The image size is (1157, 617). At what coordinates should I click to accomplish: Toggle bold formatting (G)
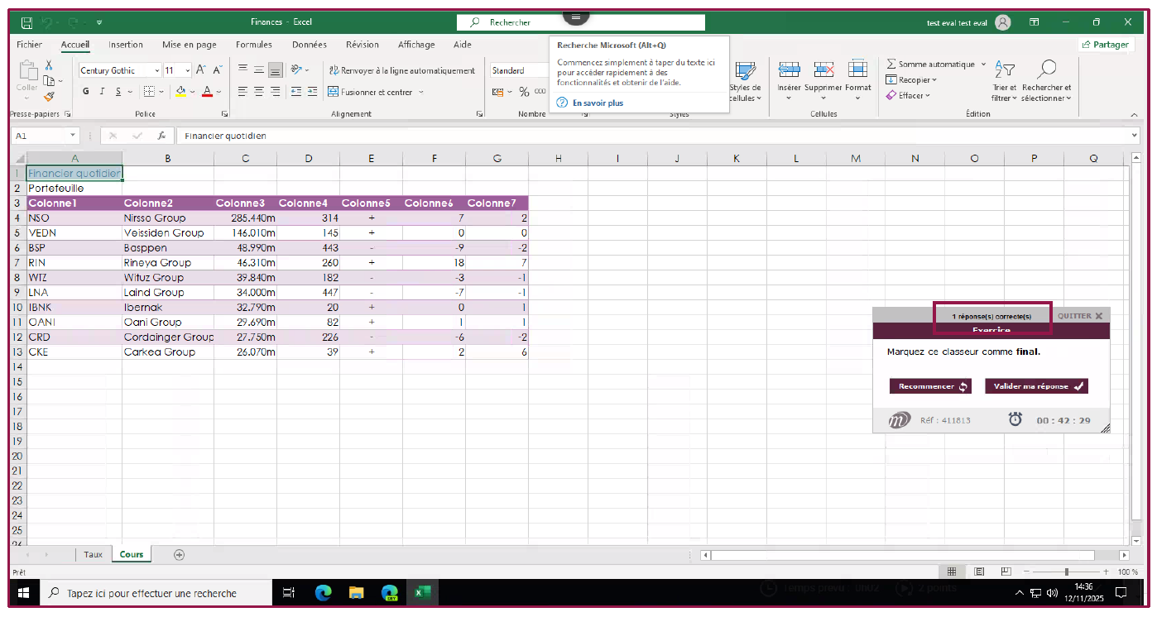[x=86, y=92]
